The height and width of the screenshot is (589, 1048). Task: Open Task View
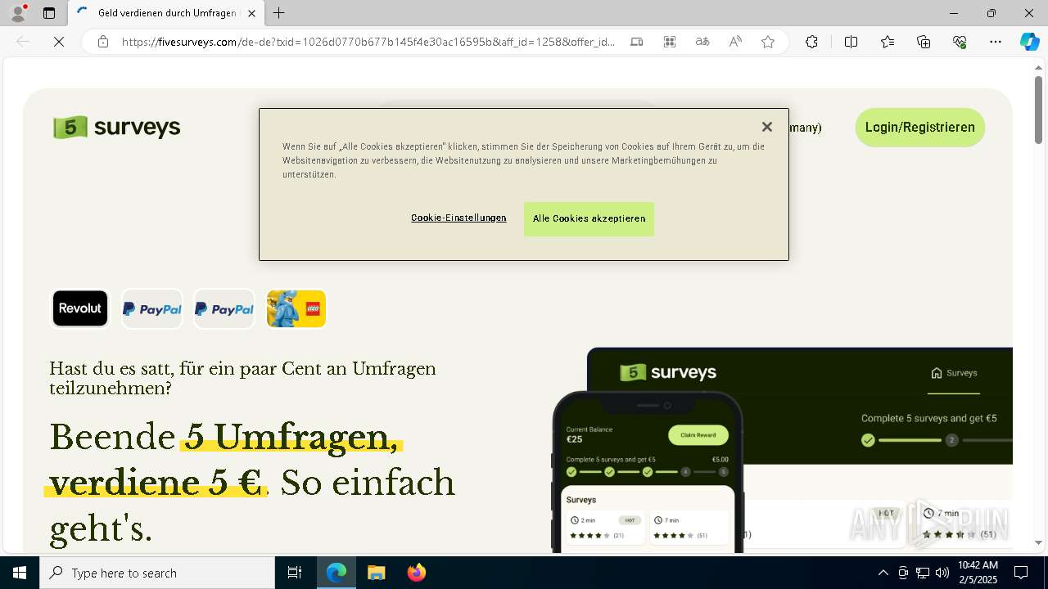295,573
